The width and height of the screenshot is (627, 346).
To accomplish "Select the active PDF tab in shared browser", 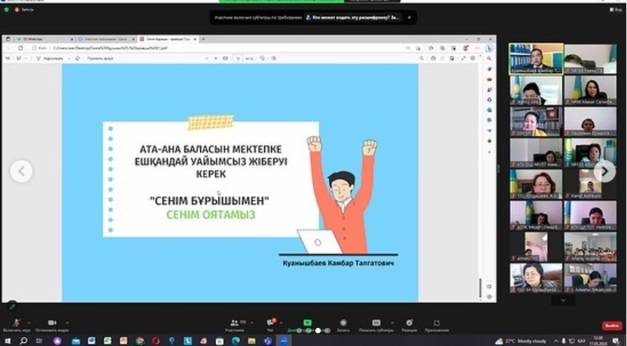I will (166, 38).
